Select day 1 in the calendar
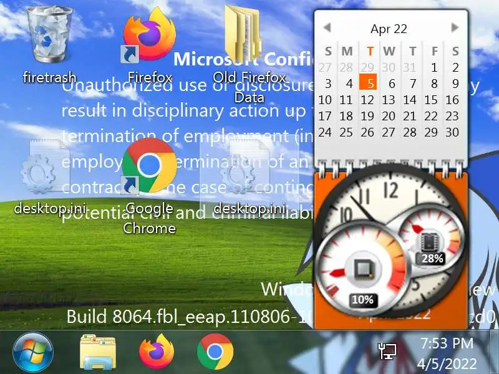The width and height of the screenshot is (499, 374). click(434, 67)
